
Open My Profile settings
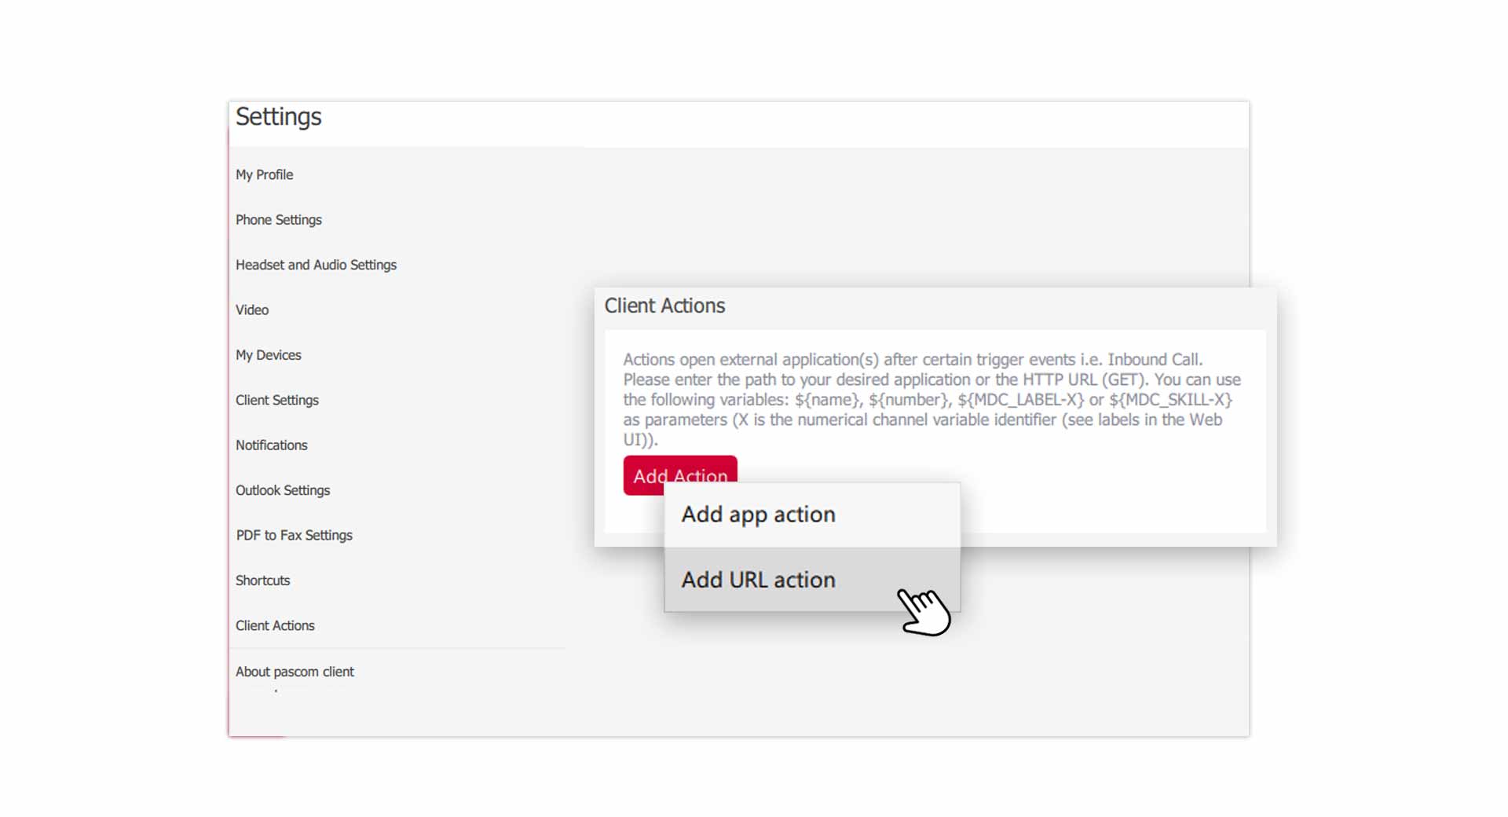pos(264,174)
